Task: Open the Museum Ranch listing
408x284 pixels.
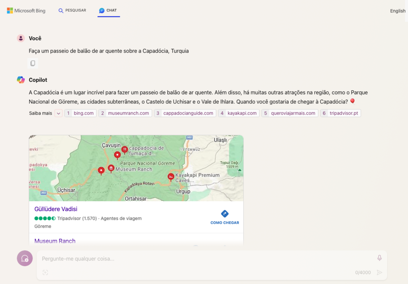Action: click(x=55, y=241)
